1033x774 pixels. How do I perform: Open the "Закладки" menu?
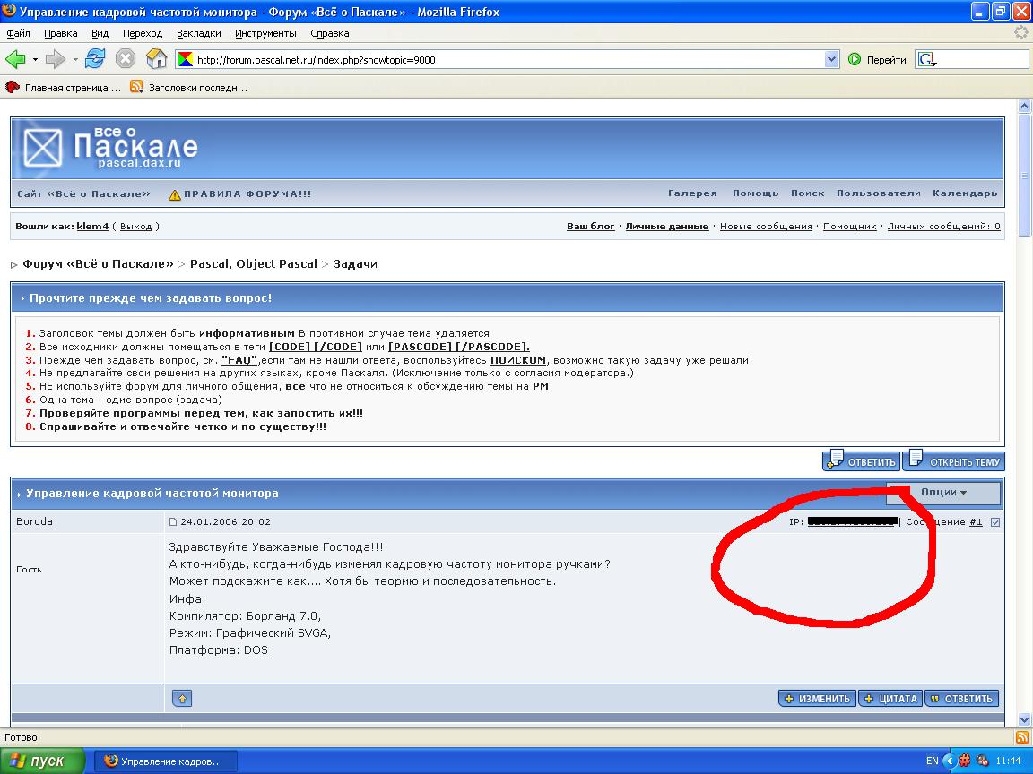(x=198, y=33)
